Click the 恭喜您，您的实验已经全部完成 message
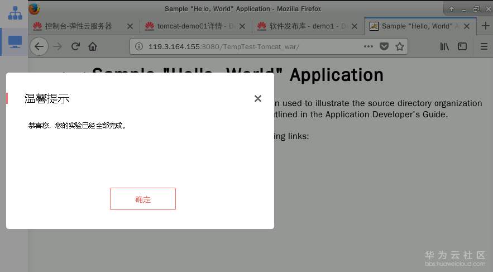Screen dimensions: 493x272 (77, 126)
